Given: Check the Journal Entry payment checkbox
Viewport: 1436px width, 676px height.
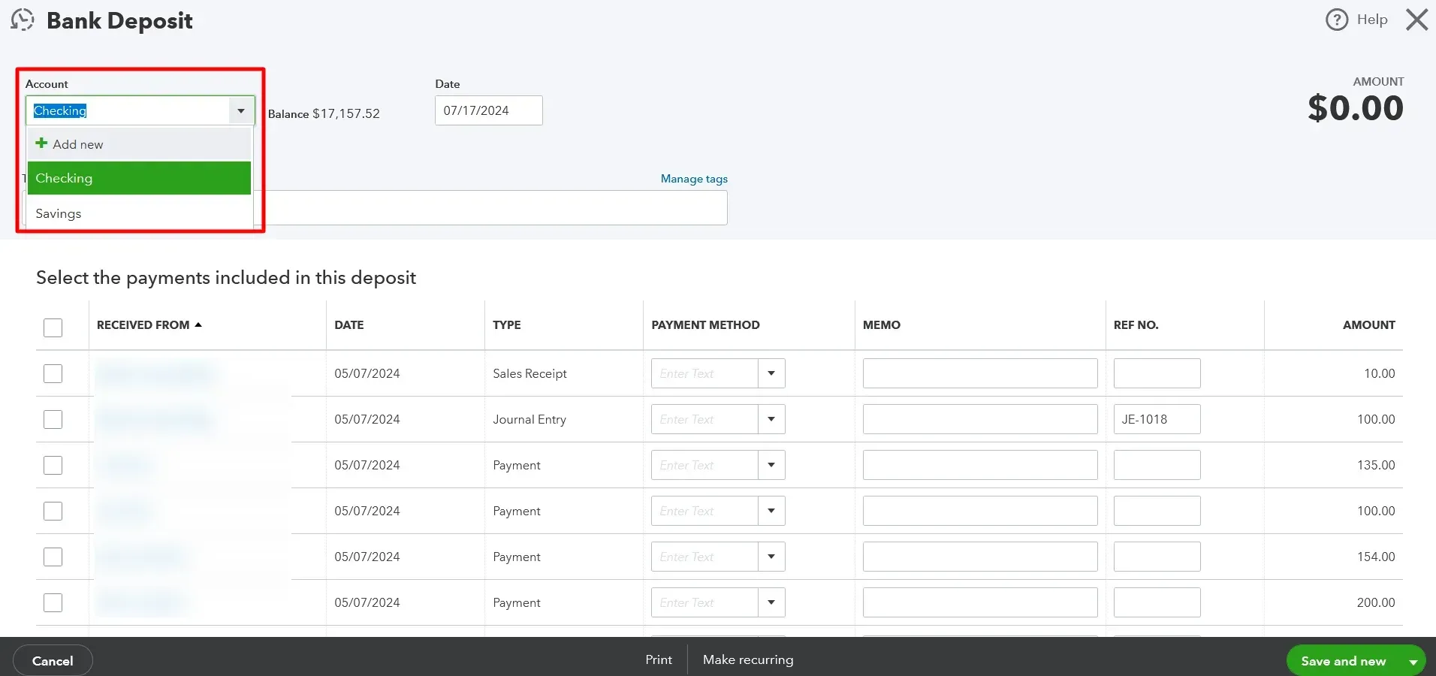Looking at the screenshot, I should (53, 419).
